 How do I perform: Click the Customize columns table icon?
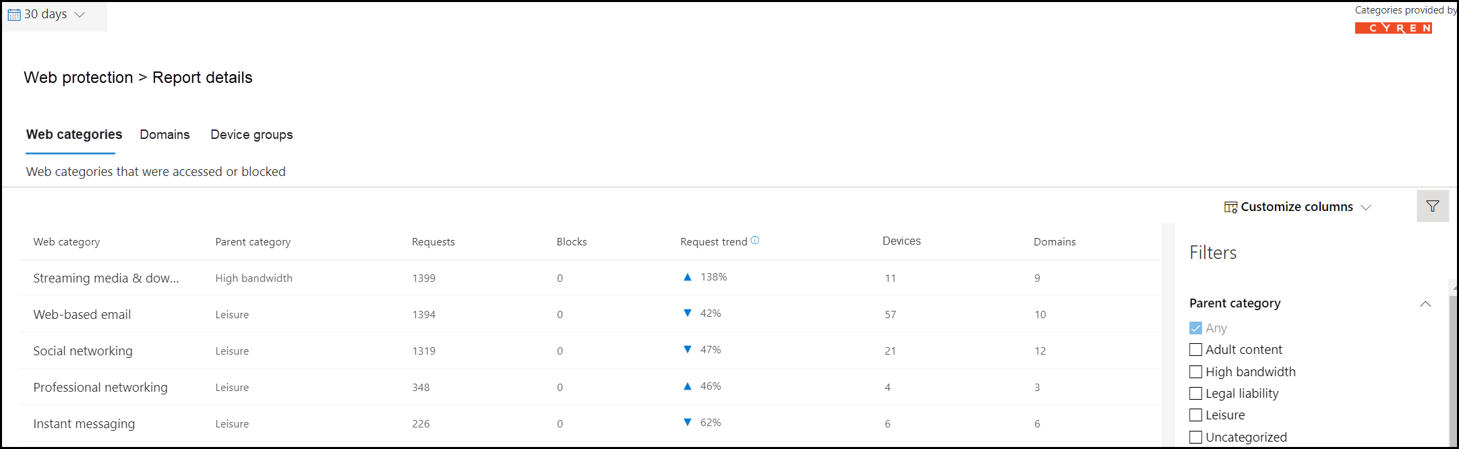[1230, 207]
